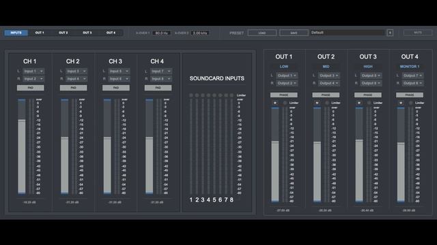Click the SOUNDCARD INPUTS heading
The height and width of the screenshot is (245, 437).
pyautogui.click(x=217, y=78)
